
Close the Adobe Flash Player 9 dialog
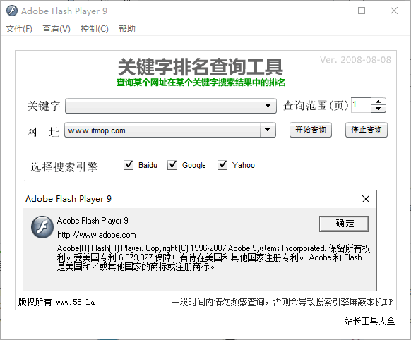(x=366, y=199)
